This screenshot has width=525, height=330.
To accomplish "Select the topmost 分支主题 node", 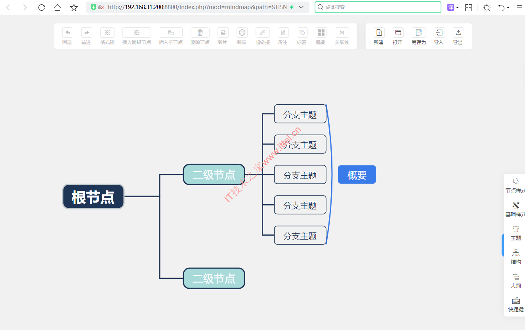I will coord(300,114).
